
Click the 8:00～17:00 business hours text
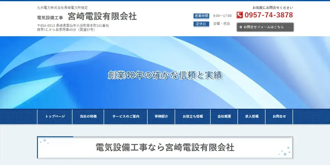point(222,16)
